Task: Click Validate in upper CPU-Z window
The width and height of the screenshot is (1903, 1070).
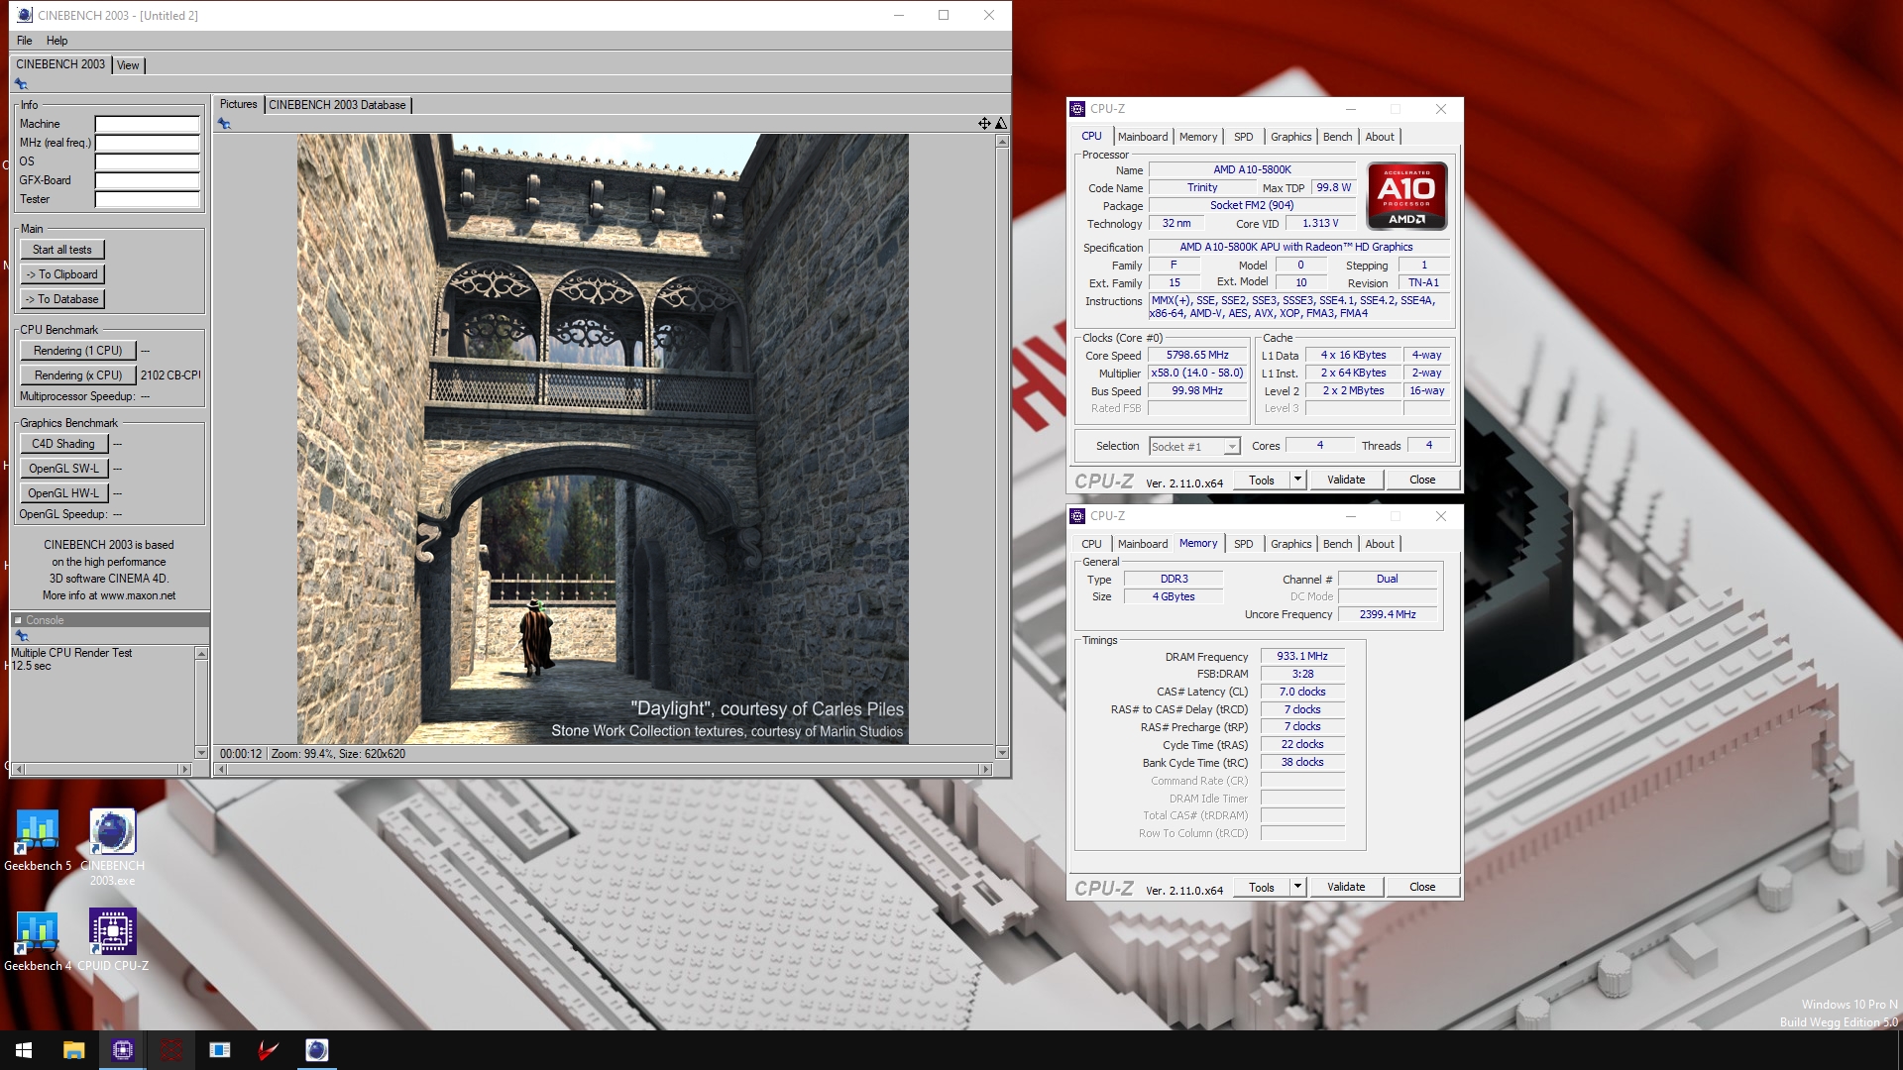Action: pos(1346,480)
